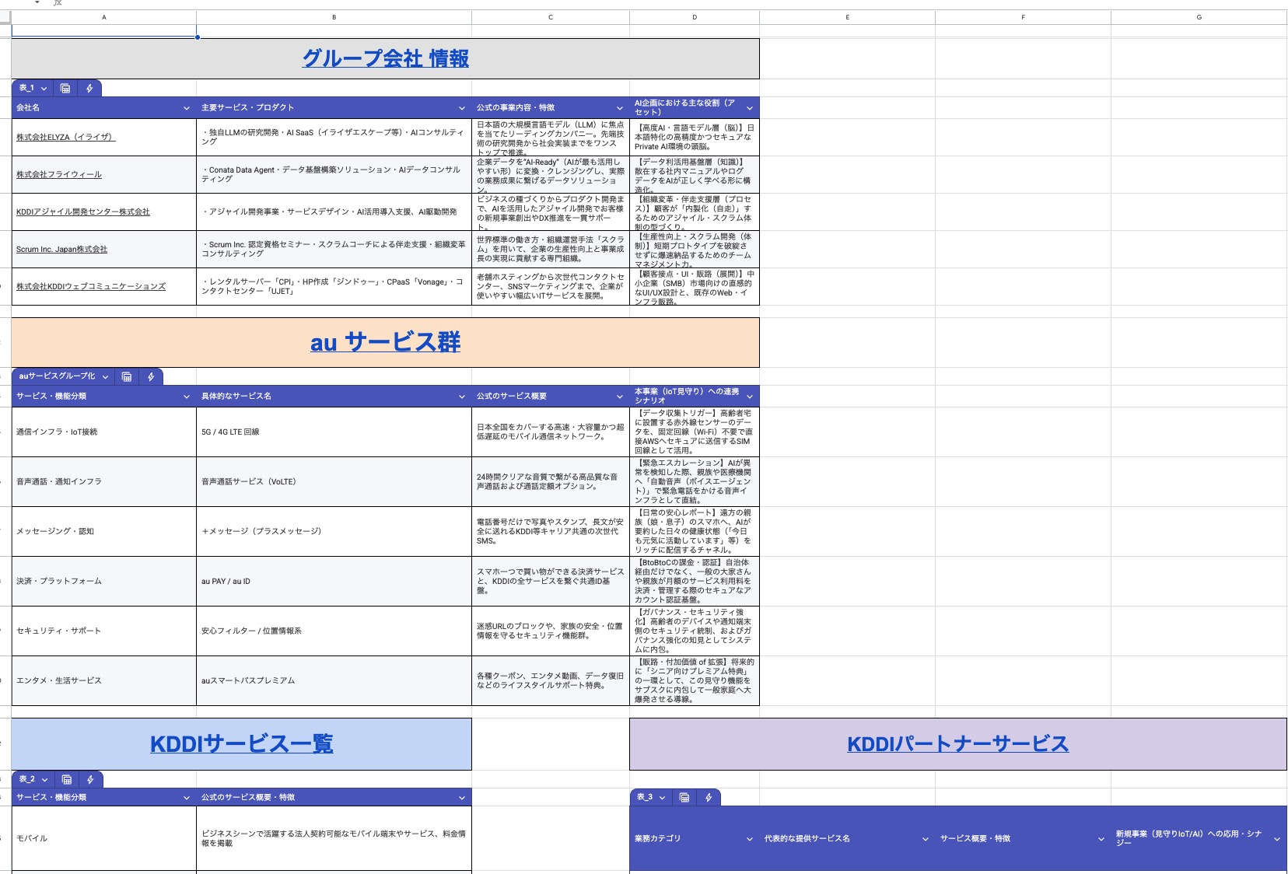This screenshot has height=874, width=1288.
Task: Click lightning icon for auサービスグループ化 table
Action: point(151,377)
